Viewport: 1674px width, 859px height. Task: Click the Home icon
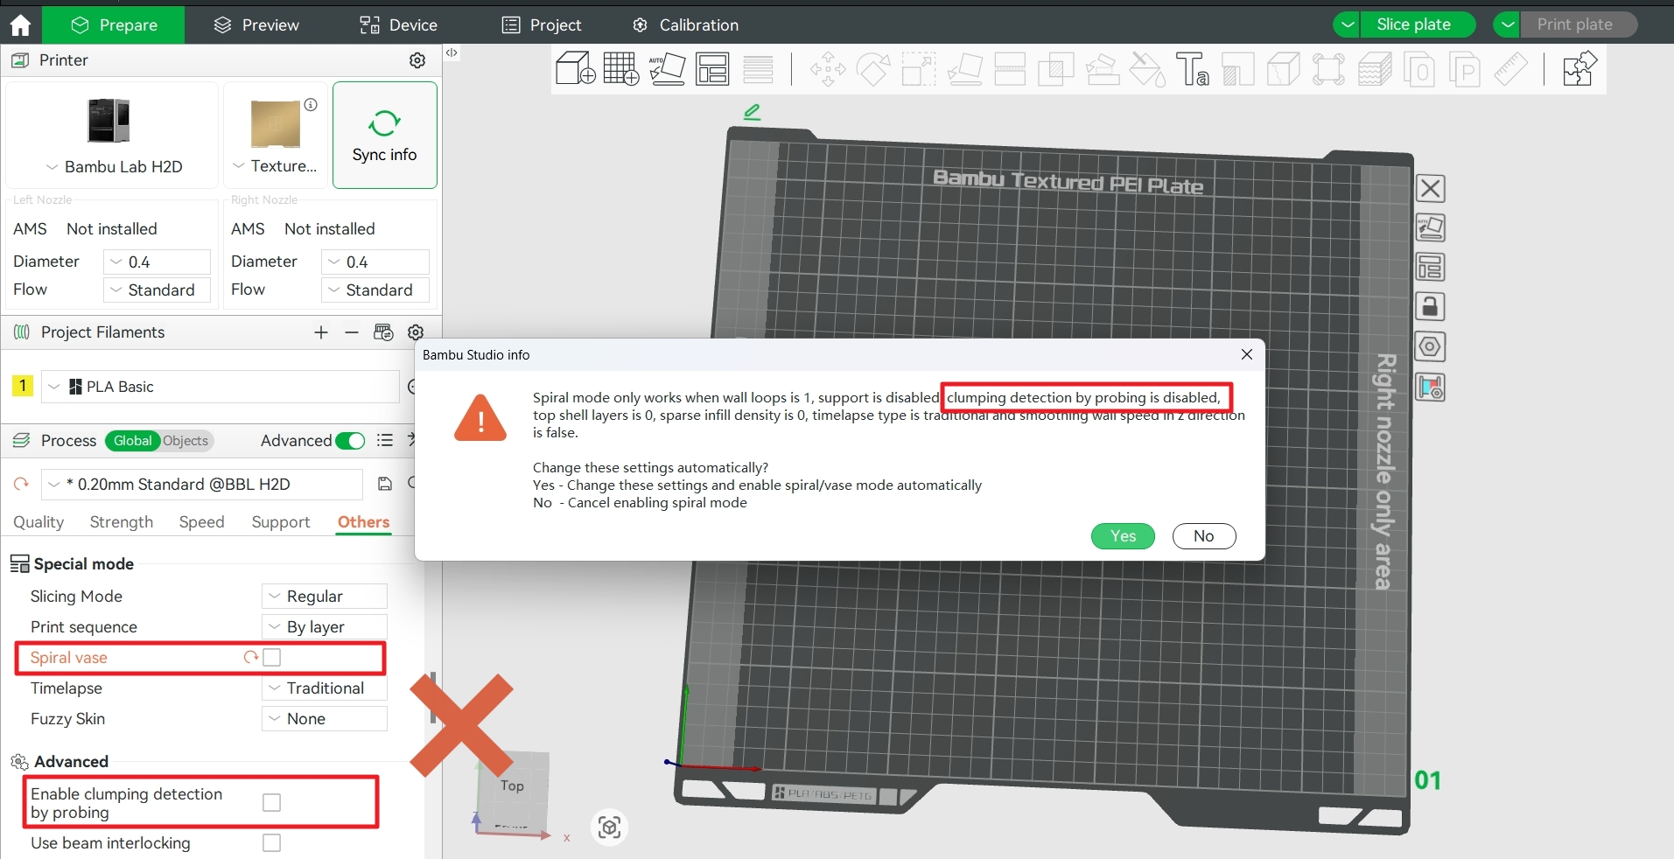point(20,24)
